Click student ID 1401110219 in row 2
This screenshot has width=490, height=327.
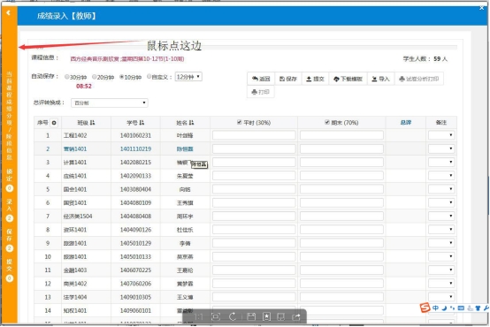click(x=135, y=149)
